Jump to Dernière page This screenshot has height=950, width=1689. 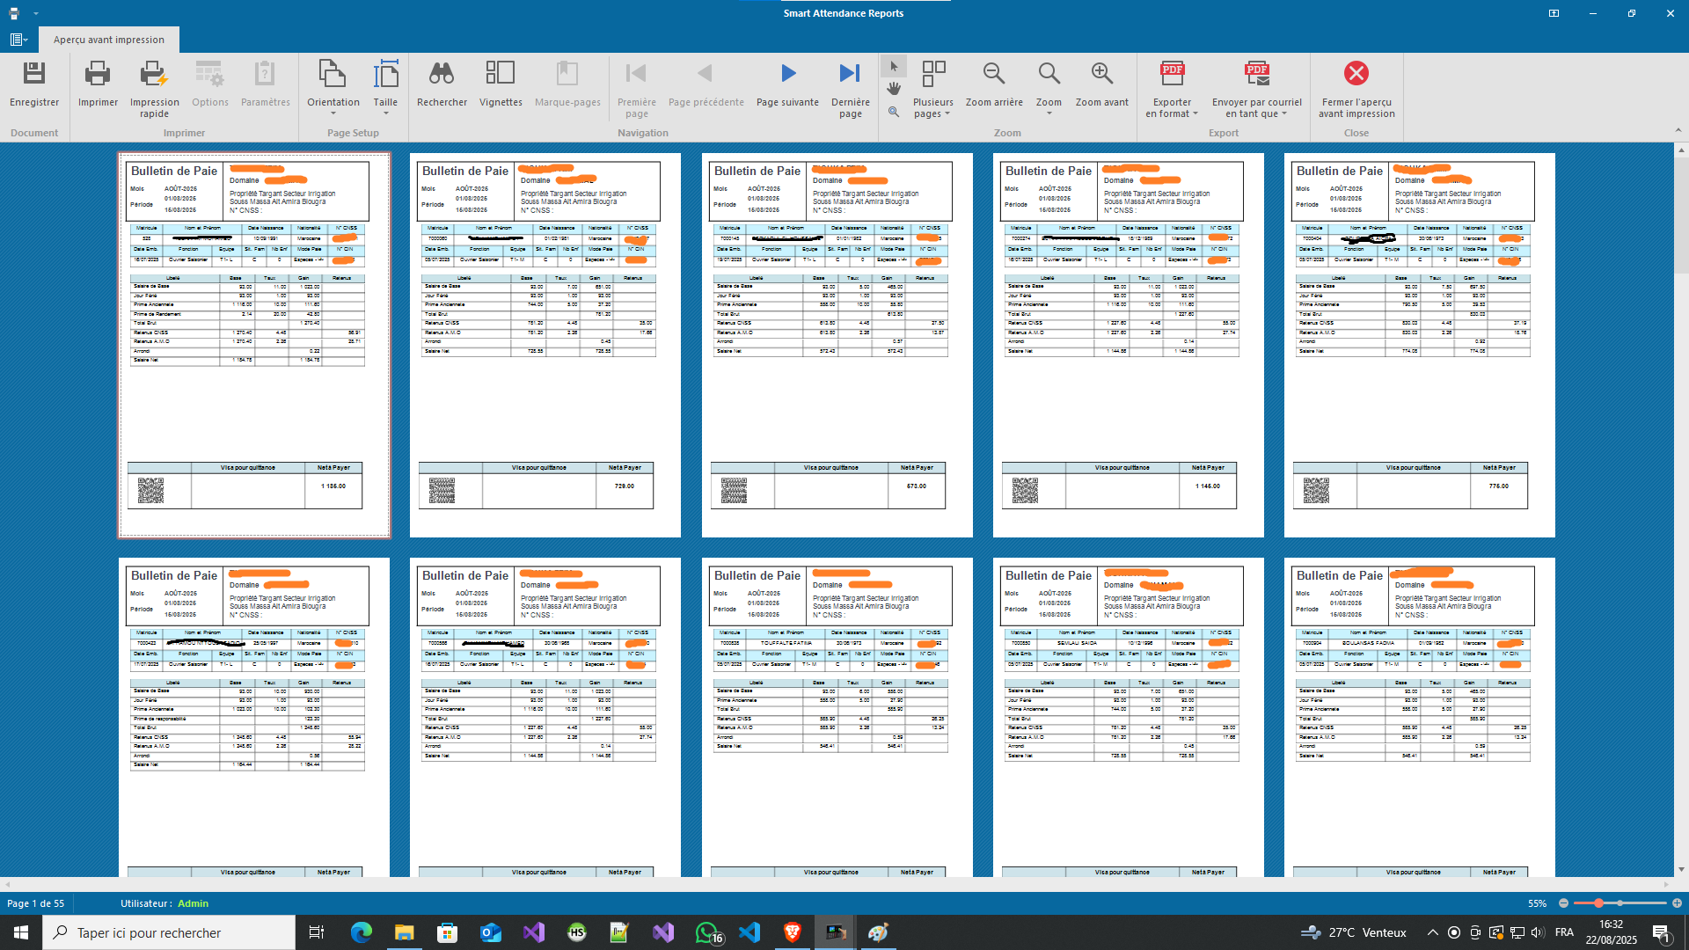tap(850, 75)
